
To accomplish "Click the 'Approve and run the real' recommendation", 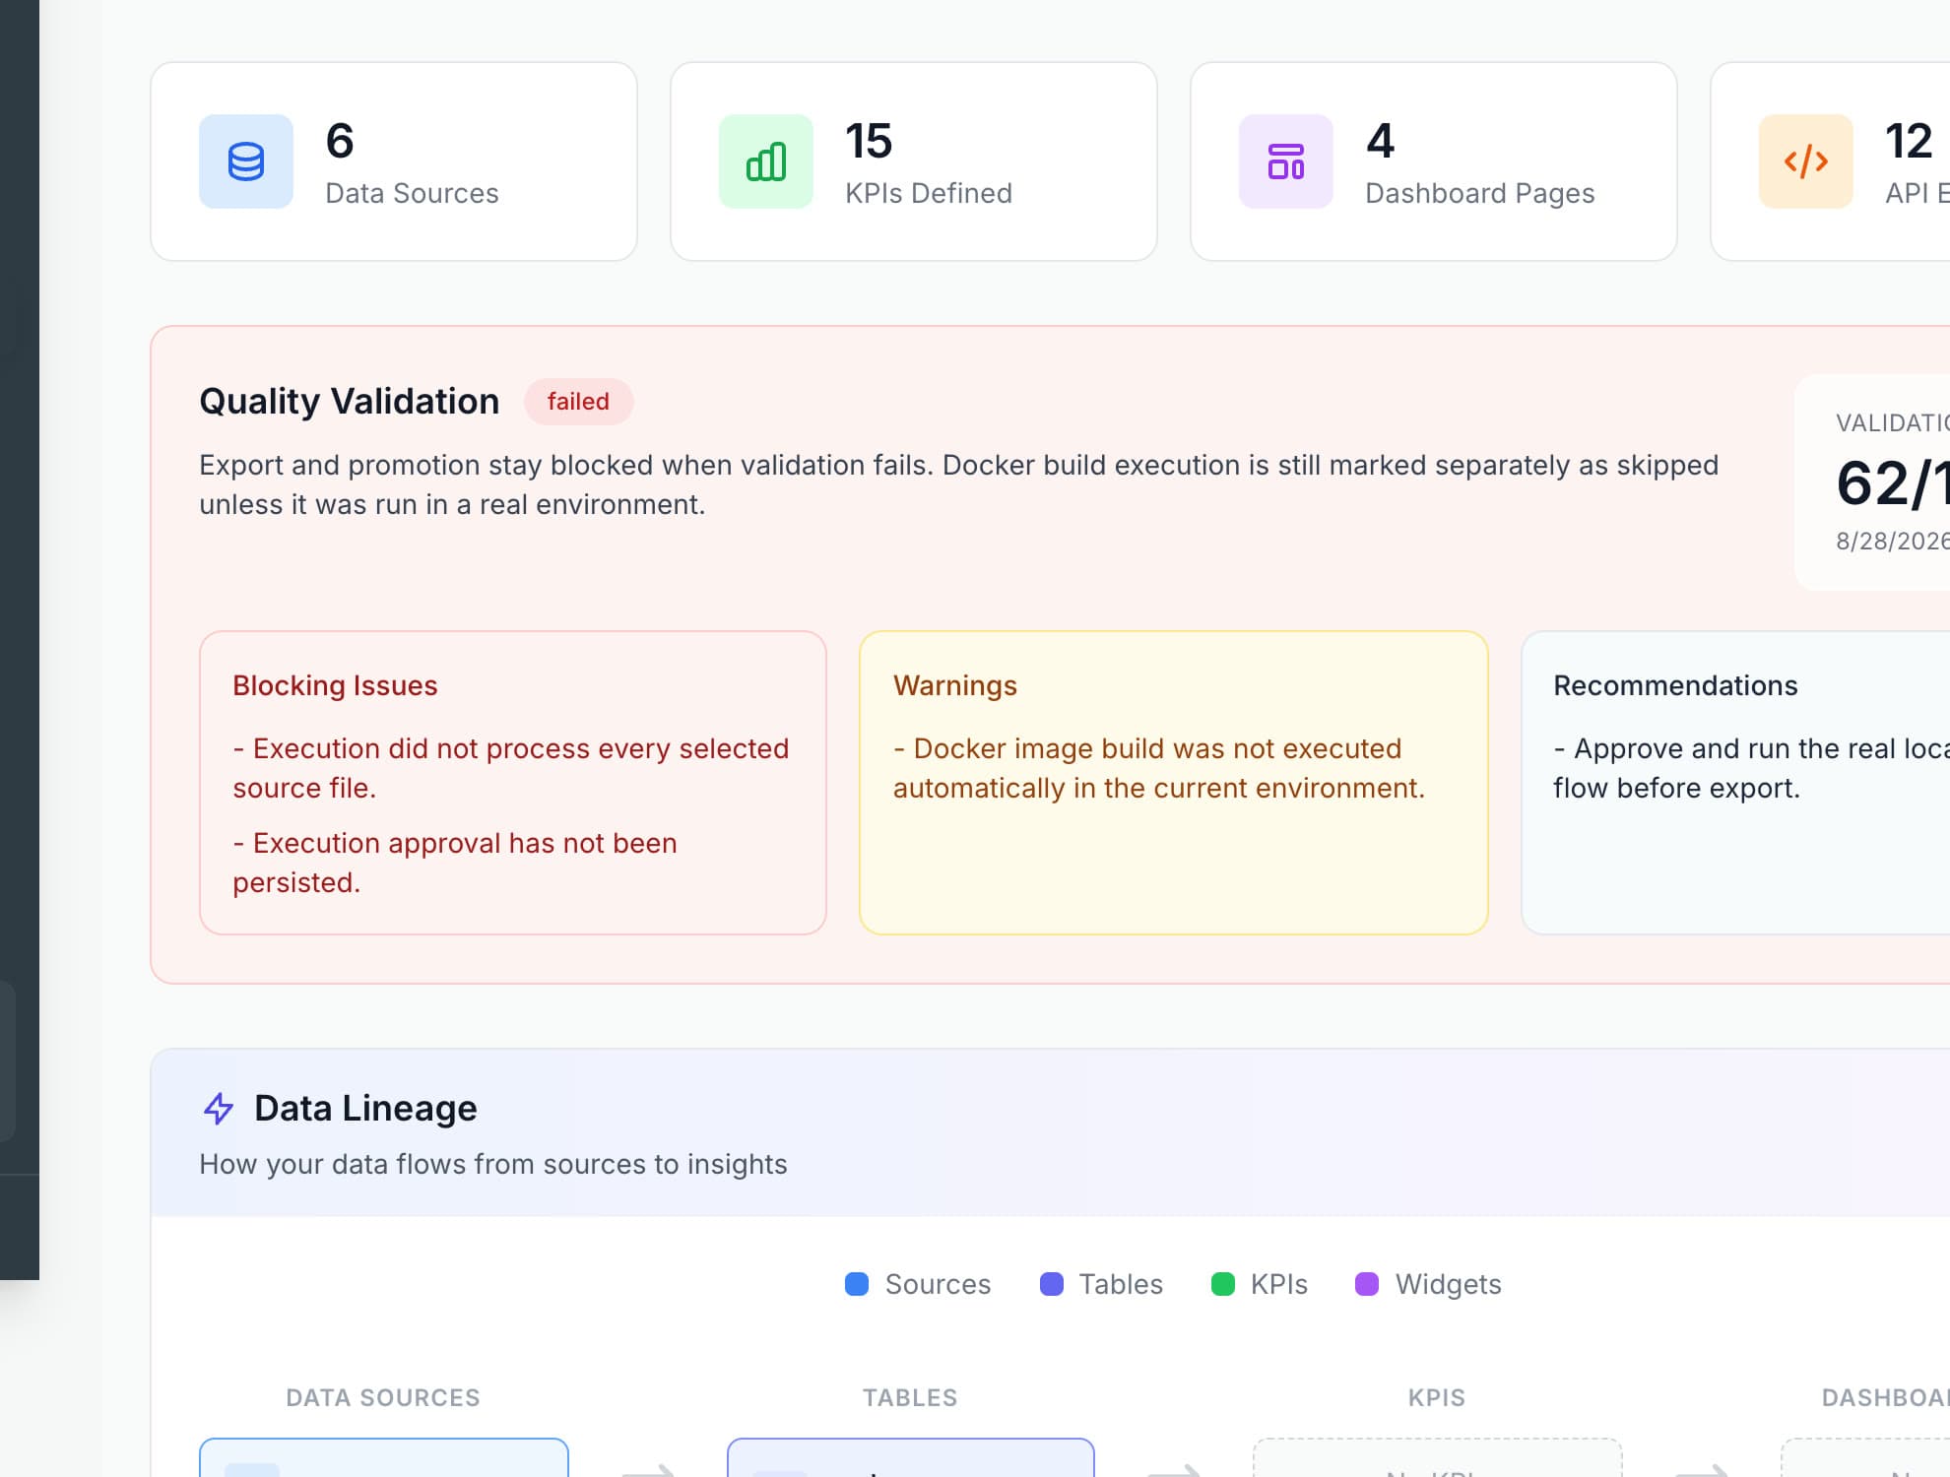I will coord(1751,768).
